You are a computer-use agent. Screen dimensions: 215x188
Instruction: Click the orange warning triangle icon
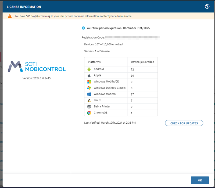tap(10, 16)
